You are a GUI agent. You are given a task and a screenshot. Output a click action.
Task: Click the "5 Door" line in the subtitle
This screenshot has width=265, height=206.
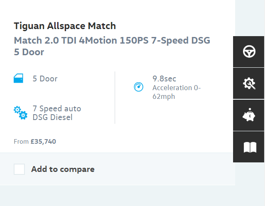click(29, 52)
